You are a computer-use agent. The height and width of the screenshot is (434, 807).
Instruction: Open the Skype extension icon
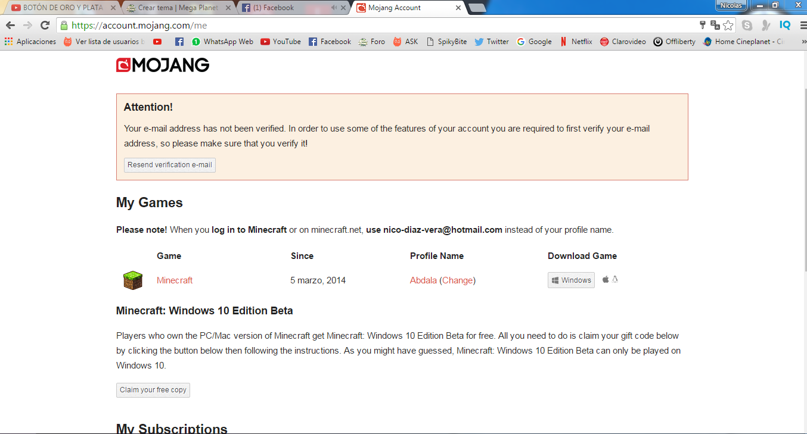747,25
